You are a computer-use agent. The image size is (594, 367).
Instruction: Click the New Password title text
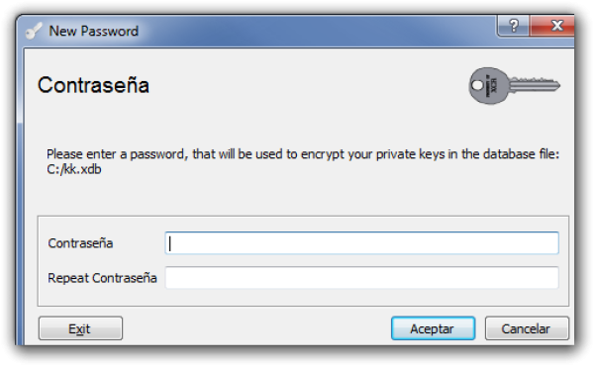point(94,31)
